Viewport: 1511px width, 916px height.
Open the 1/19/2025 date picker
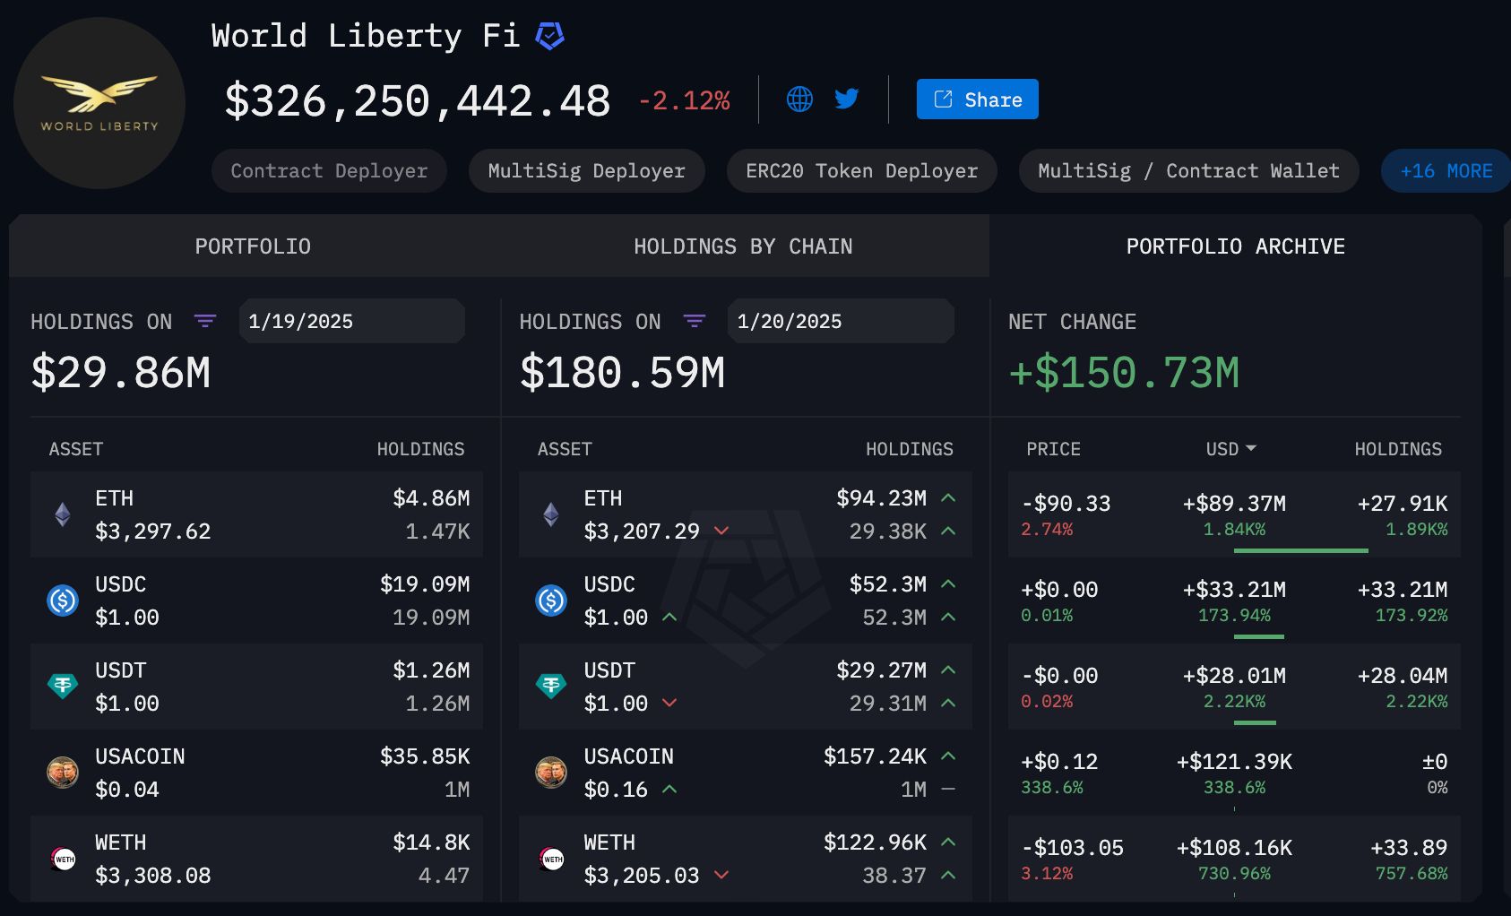click(x=351, y=321)
